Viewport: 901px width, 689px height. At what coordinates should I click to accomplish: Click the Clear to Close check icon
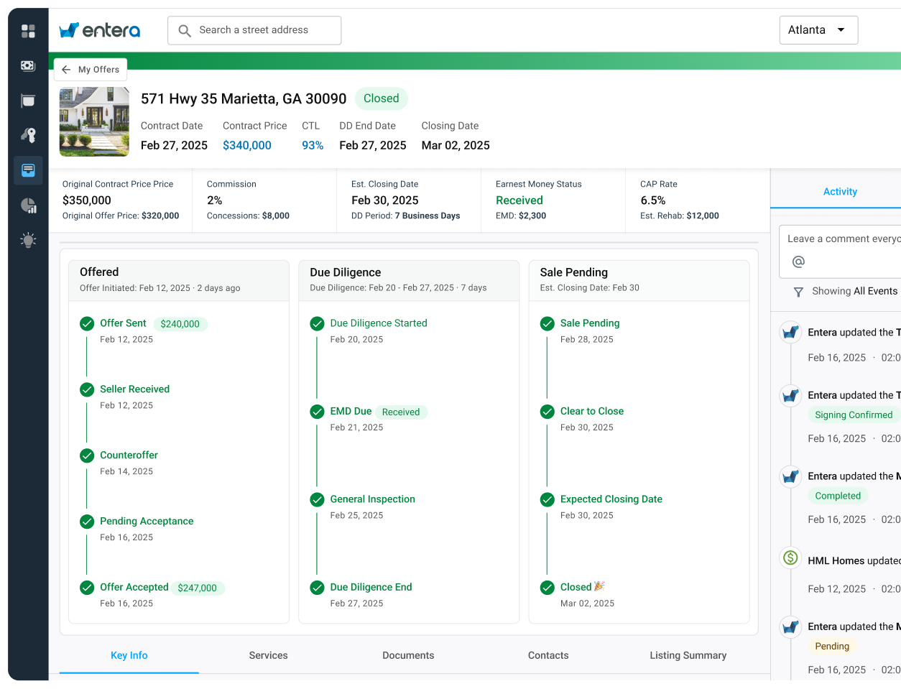[547, 412]
